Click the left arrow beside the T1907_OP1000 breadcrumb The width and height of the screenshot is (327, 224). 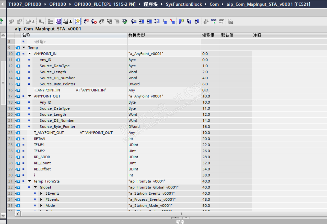pos(3,4)
